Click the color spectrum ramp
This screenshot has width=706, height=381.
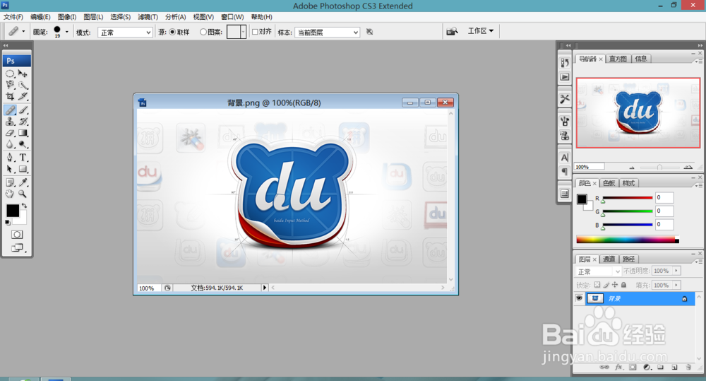(628, 240)
